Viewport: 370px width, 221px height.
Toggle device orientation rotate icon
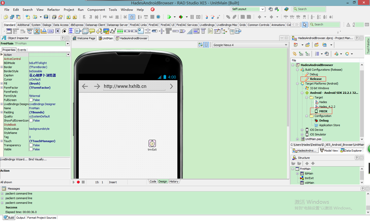tap(201, 45)
